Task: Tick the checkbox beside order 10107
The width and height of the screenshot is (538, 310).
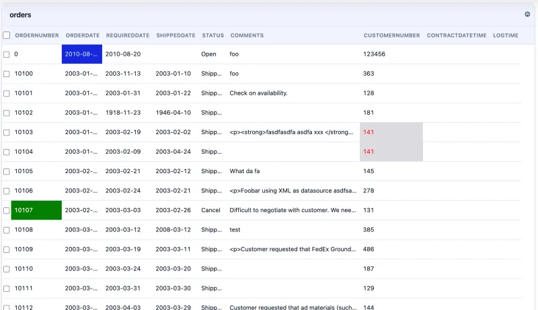Action: pos(7,211)
